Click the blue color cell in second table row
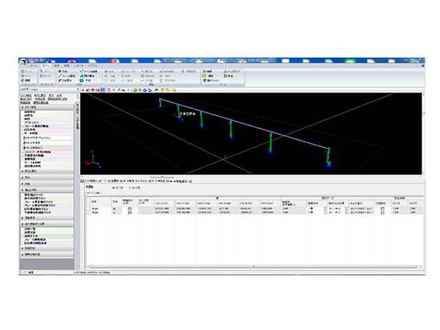Screen dimensions: 440x330 [382, 213]
